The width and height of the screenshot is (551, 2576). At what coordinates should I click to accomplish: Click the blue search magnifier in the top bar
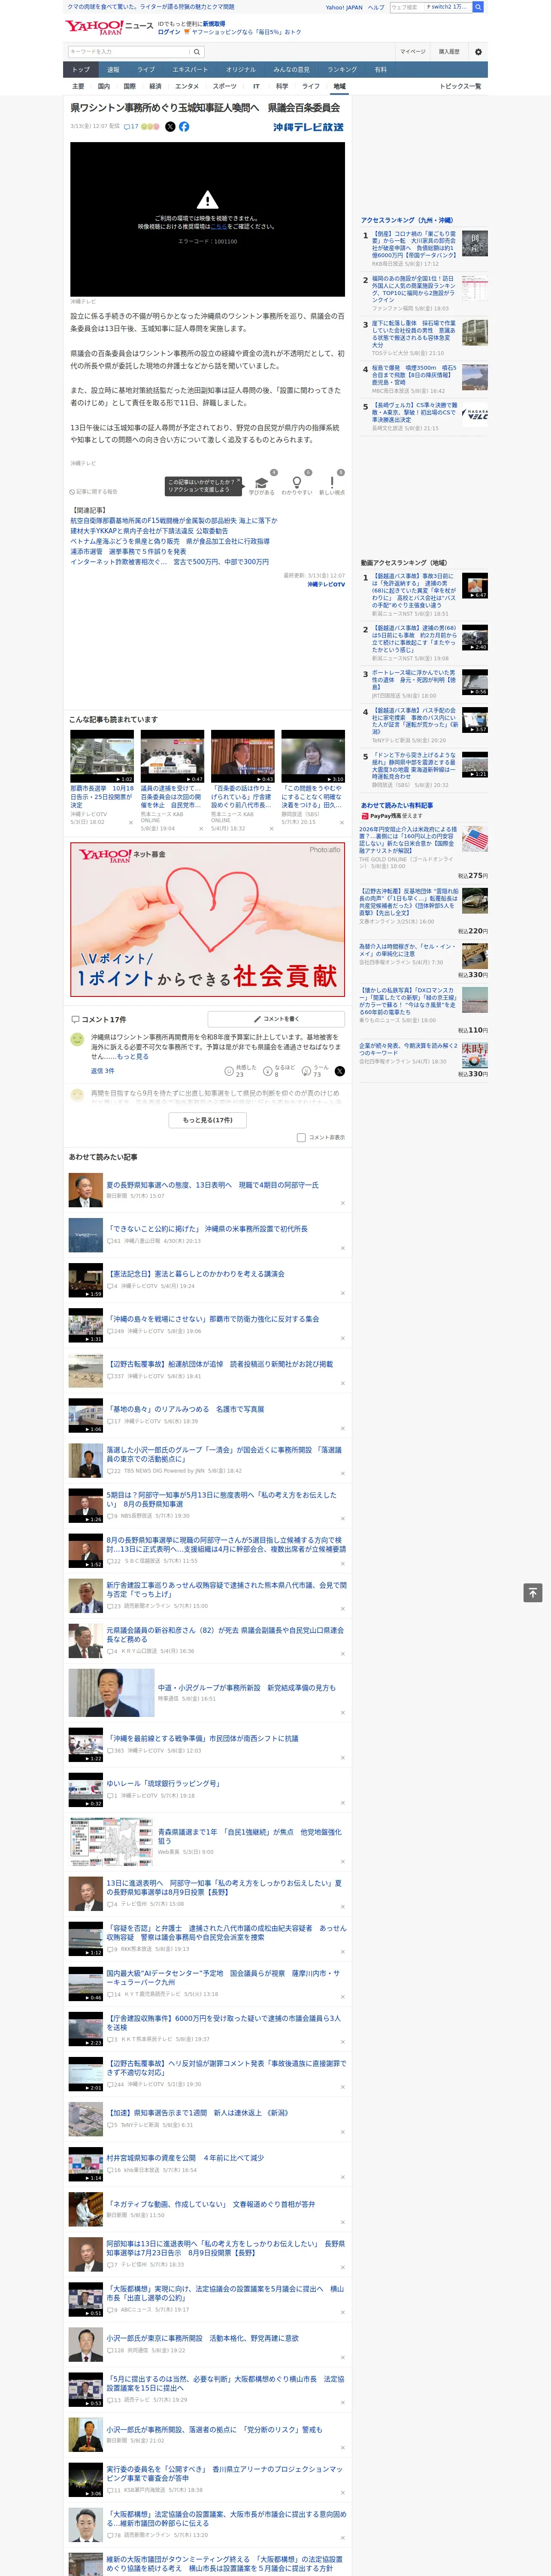[x=478, y=7]
